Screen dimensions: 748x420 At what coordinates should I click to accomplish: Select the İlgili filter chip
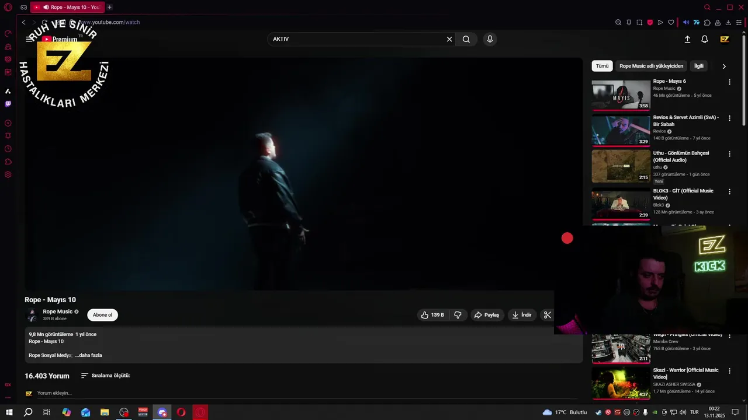[698, 66]
